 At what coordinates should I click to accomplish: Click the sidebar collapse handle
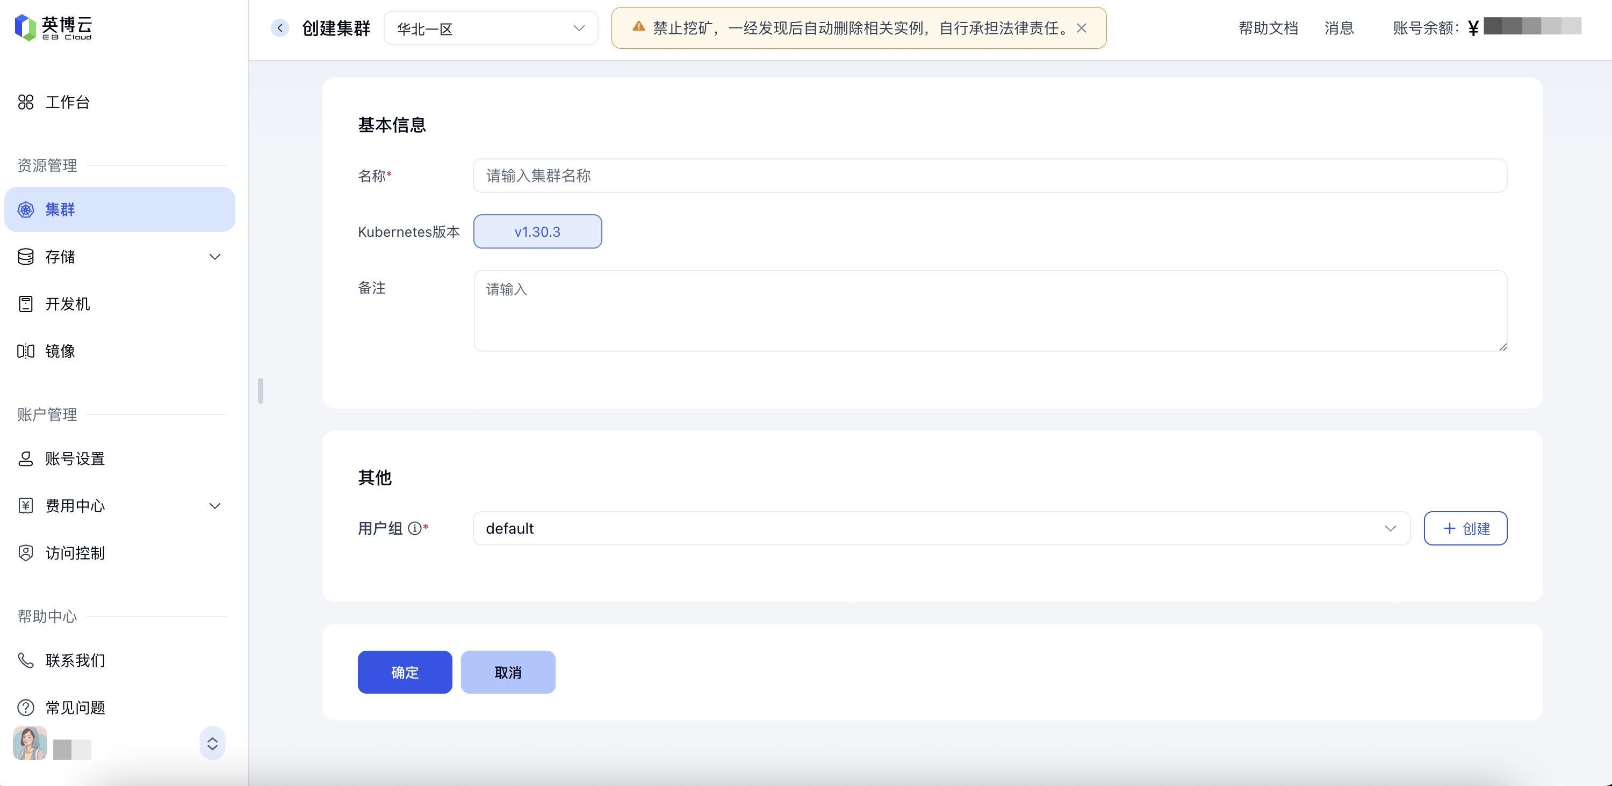260,391
